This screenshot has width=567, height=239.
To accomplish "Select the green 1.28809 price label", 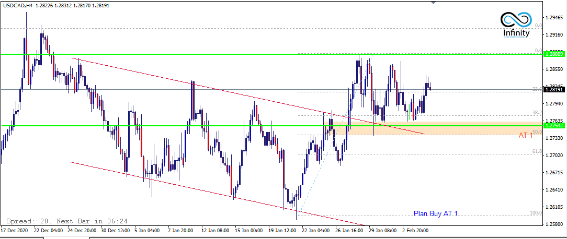I will [554, 54].
